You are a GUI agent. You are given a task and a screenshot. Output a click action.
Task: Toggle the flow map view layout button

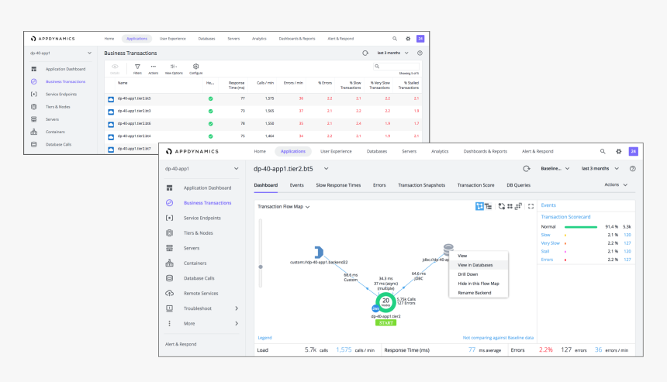click(x=480, y=207)
